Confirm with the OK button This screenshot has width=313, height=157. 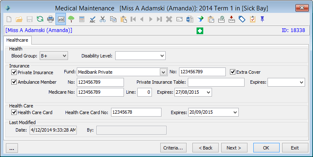266,148
